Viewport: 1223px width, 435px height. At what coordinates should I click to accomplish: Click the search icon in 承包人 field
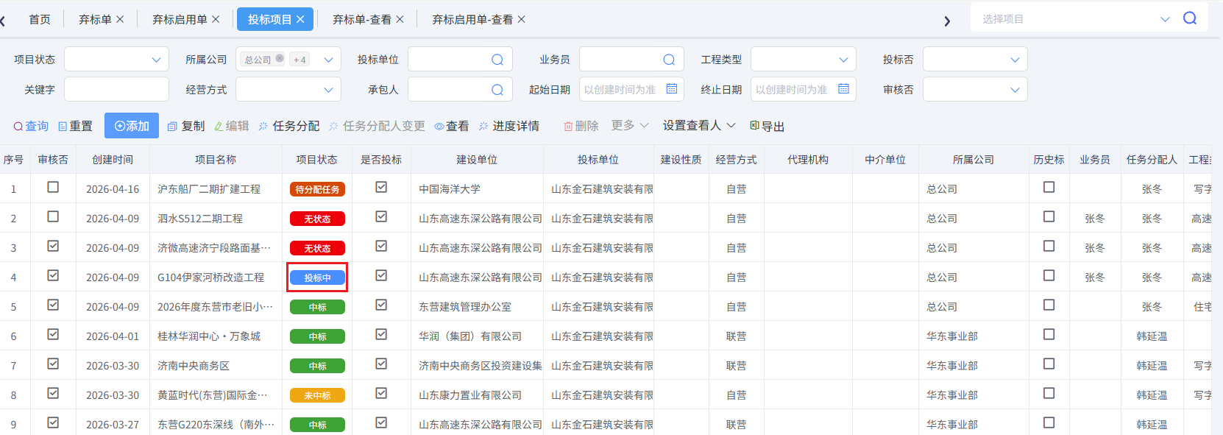click(x=497, y=90)
